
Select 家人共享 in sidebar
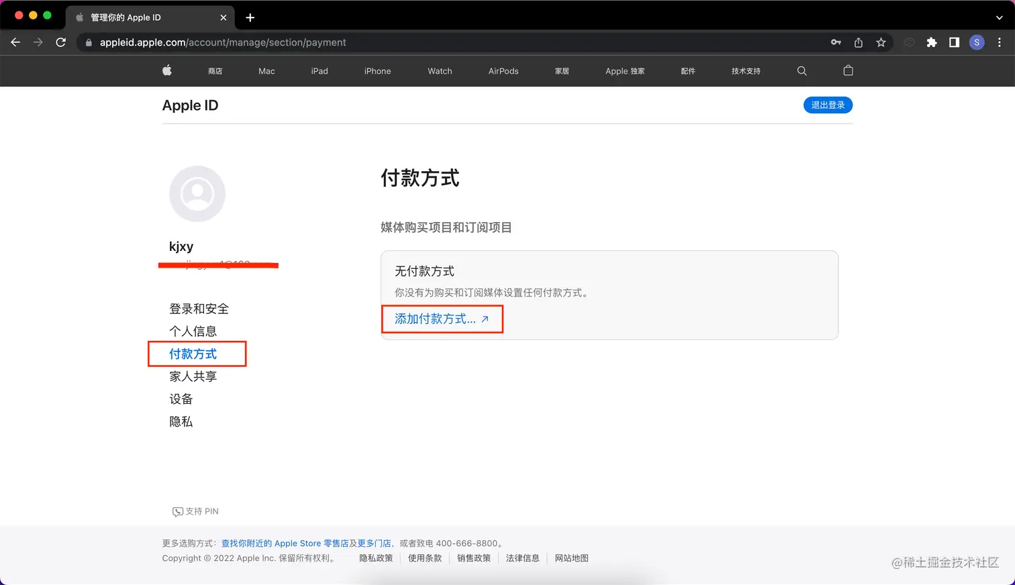click(x=193, y=376)
